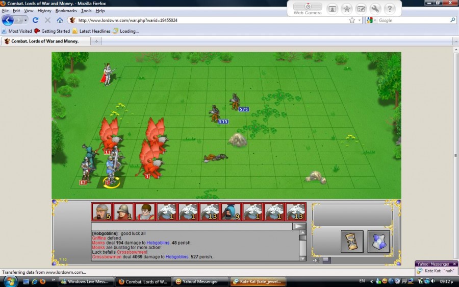Viewport: 459px width, 287px height.
Task: Click the site favicon in address bar
Action: point(72,20)
